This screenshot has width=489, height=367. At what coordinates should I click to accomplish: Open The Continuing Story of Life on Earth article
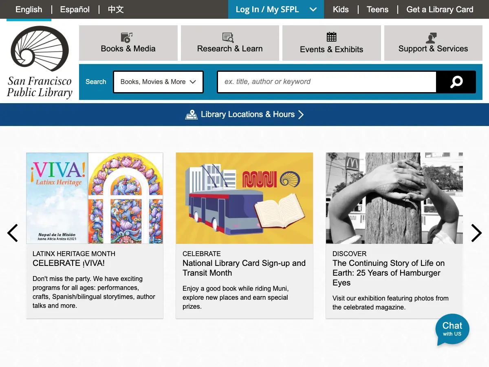pyautogui.click(x=389, y=273)
